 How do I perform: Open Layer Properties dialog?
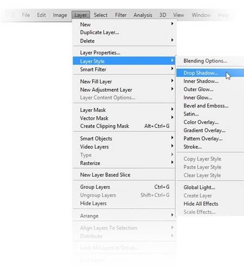tap(124, 53)
